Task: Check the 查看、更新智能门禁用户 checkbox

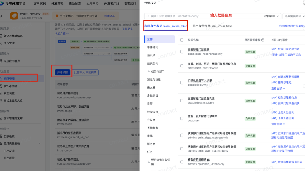Action: point(182,119)
